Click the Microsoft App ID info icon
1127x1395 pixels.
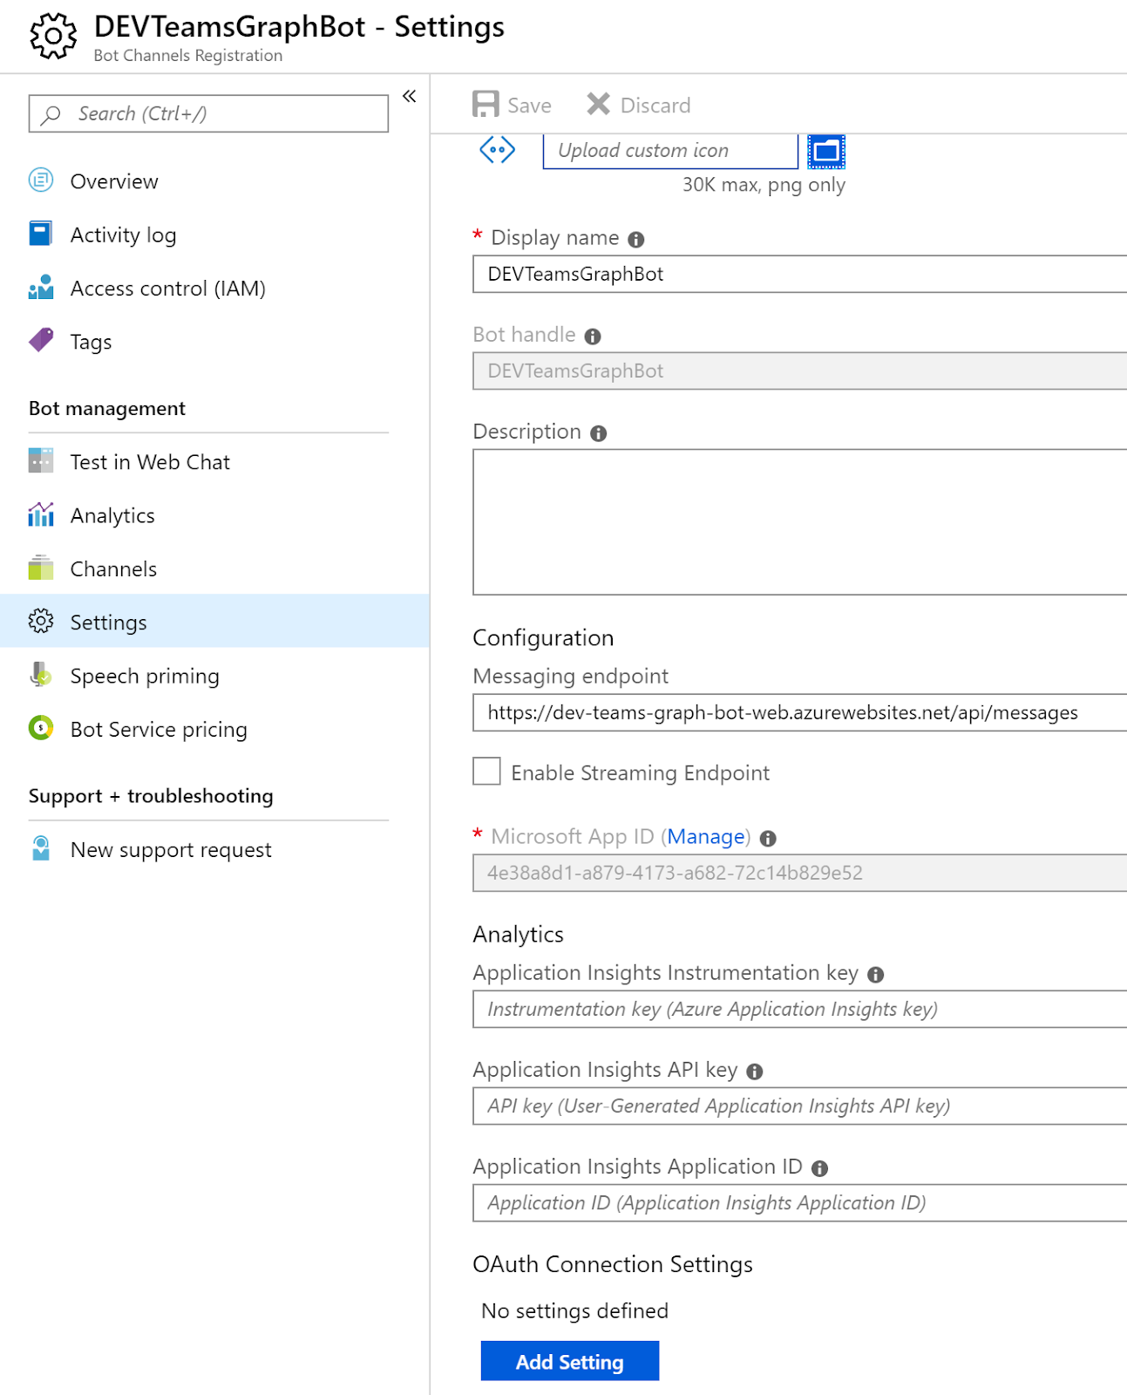pyautogui.click(x=768, y=839)
